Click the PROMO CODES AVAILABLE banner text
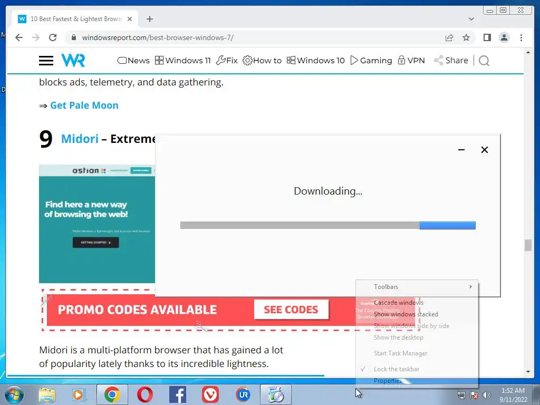This screenshot has width=540, height=405. (137, 310)
